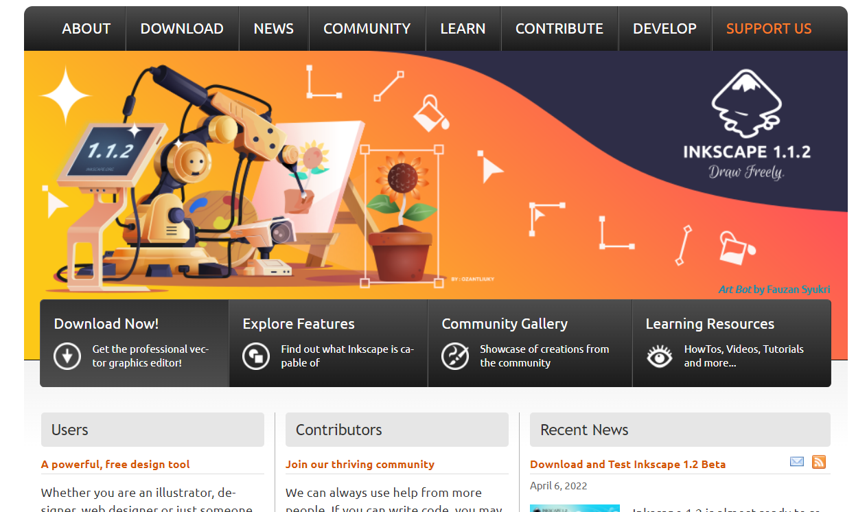
Task: Click the INKSCAPE 1.1.2 banner title
Action: click(747, 152)
